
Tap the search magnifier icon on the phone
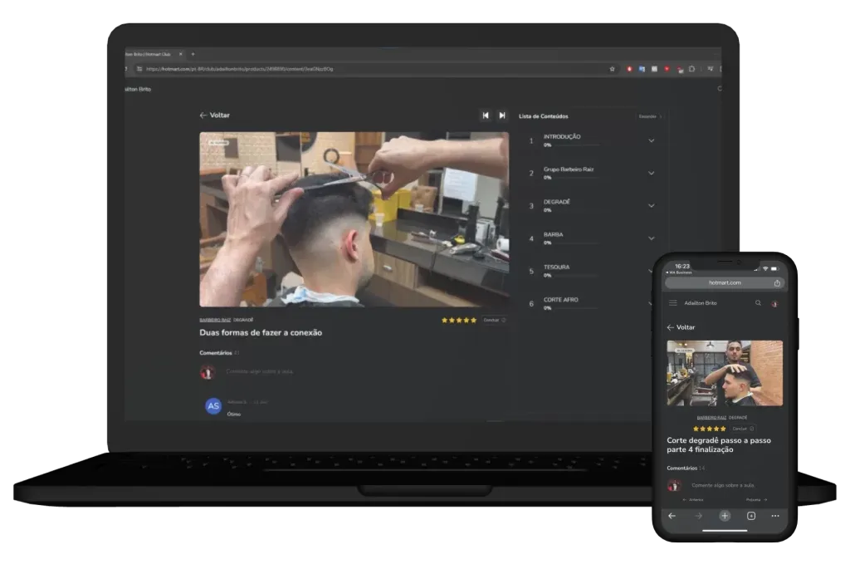pos(758,303)
